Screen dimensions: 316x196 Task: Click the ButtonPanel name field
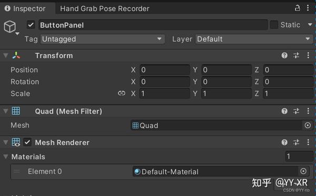153,25
